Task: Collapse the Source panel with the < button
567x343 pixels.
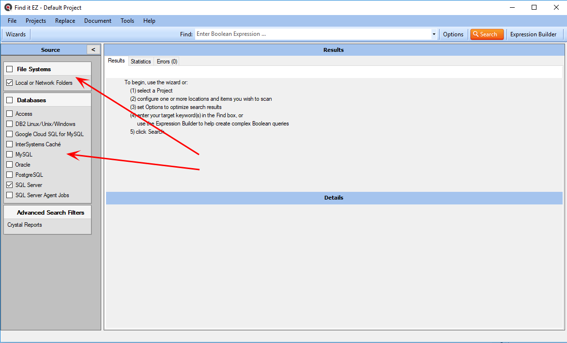Action: [x=93, y=49]
